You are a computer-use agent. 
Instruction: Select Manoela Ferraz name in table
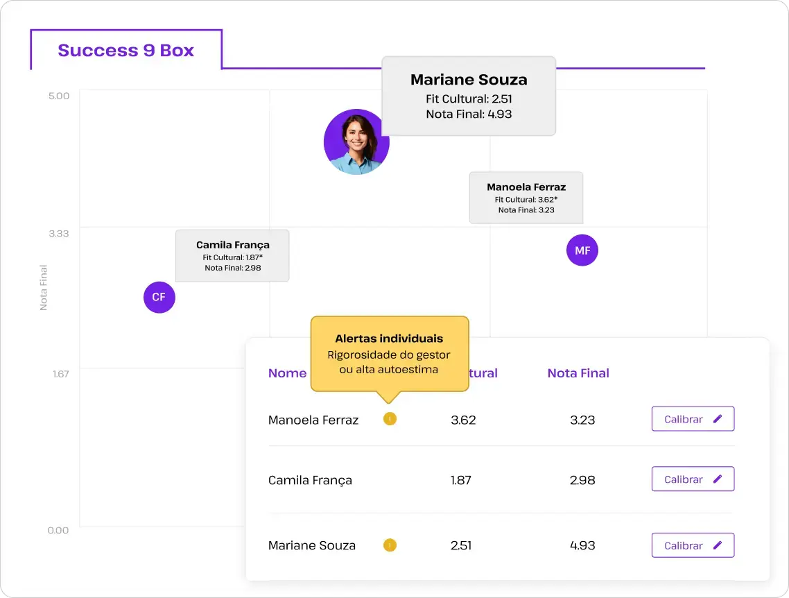(313, 420)
